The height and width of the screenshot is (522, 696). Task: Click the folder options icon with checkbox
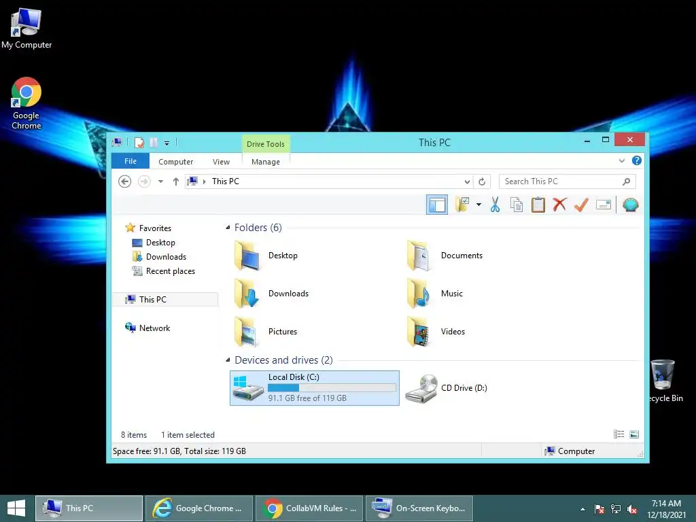(462, 205)
